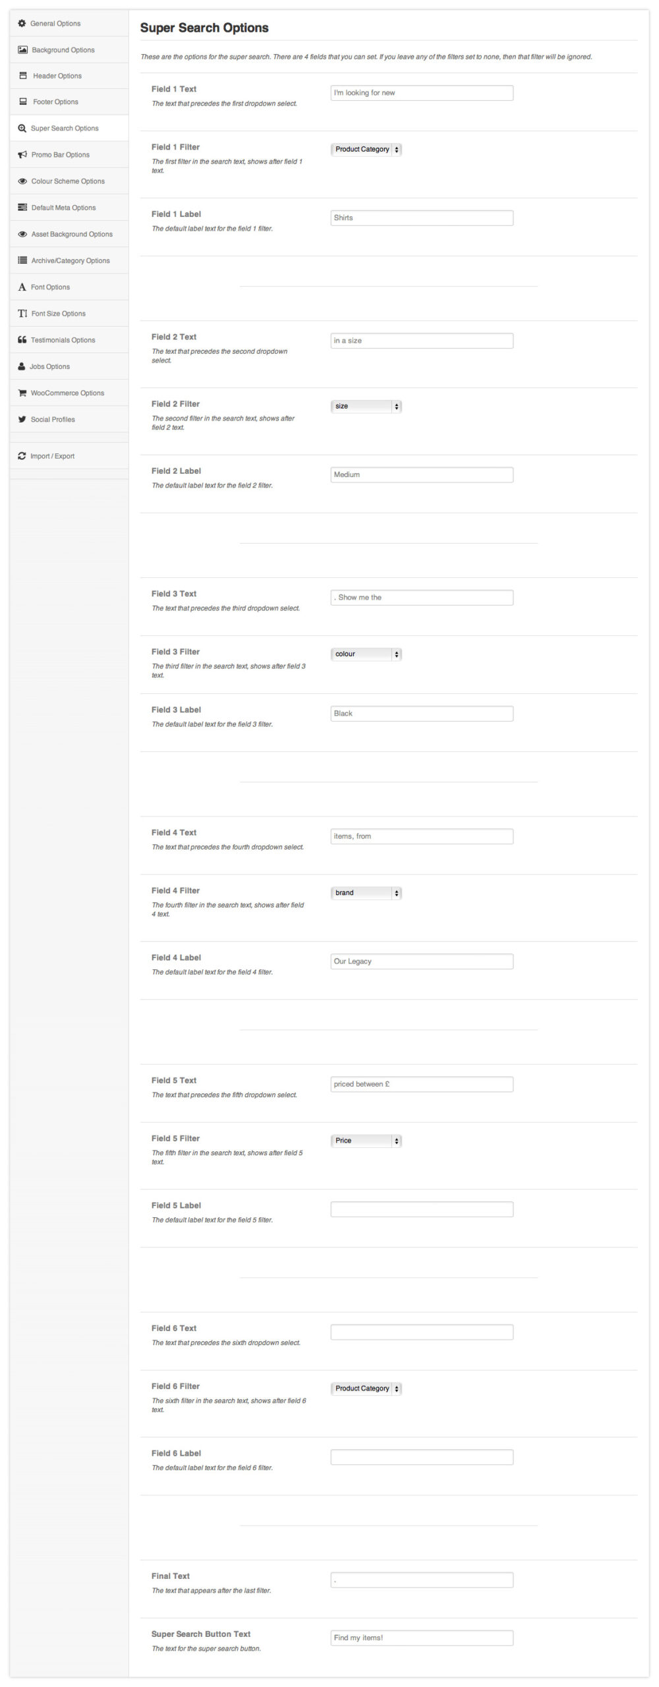This screenshot has height=1687, width=659.
Task: Click the Field 1 Text input
Action: [422, 93]
